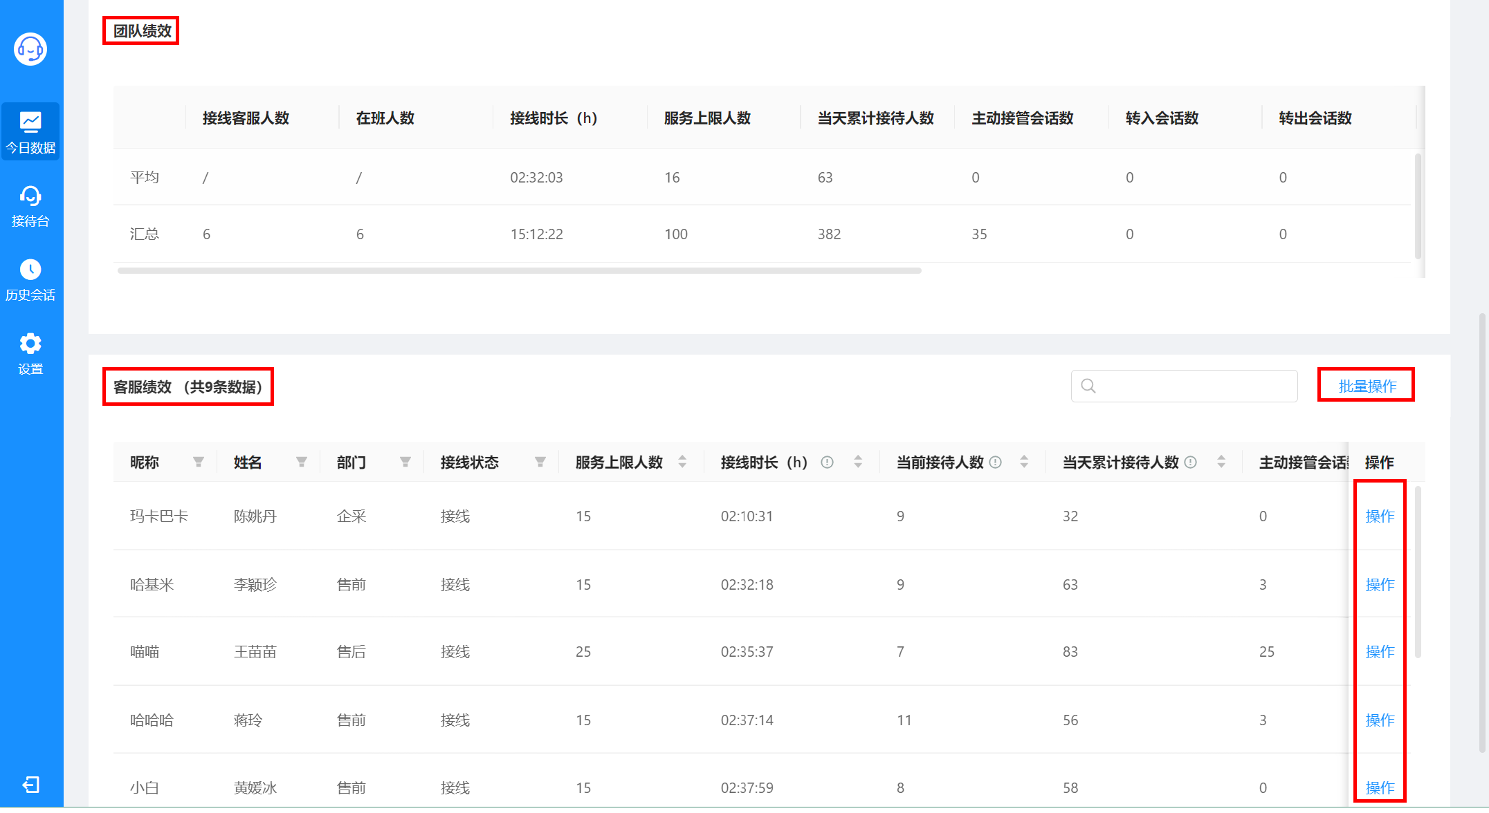Viewport: 1489px width, 813px height.
Task: Click 操作 link for 小白 row
Action: (1380, 787)
